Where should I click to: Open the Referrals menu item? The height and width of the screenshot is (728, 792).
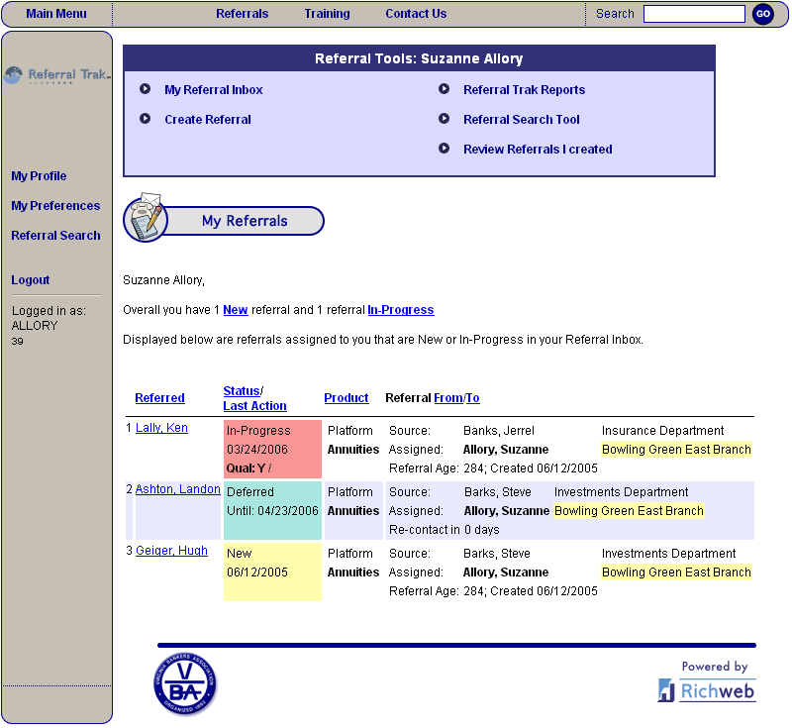242,14
